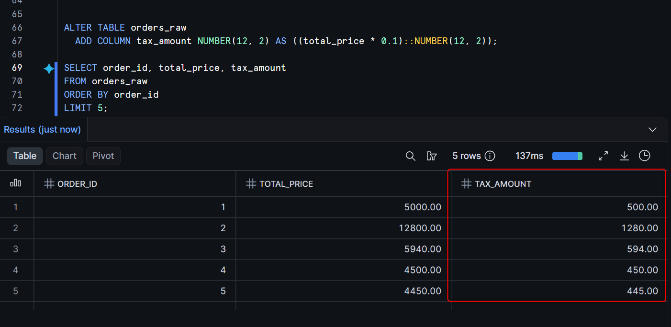Click the info icon next to 5 rows
The image size is (671, 327).
490,156
